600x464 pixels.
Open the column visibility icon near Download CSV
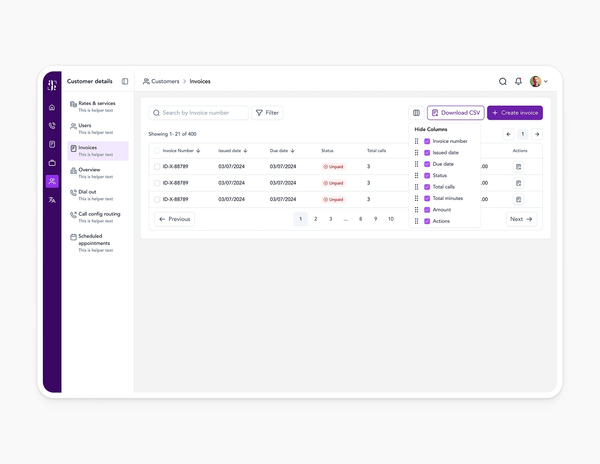[416, 112]
